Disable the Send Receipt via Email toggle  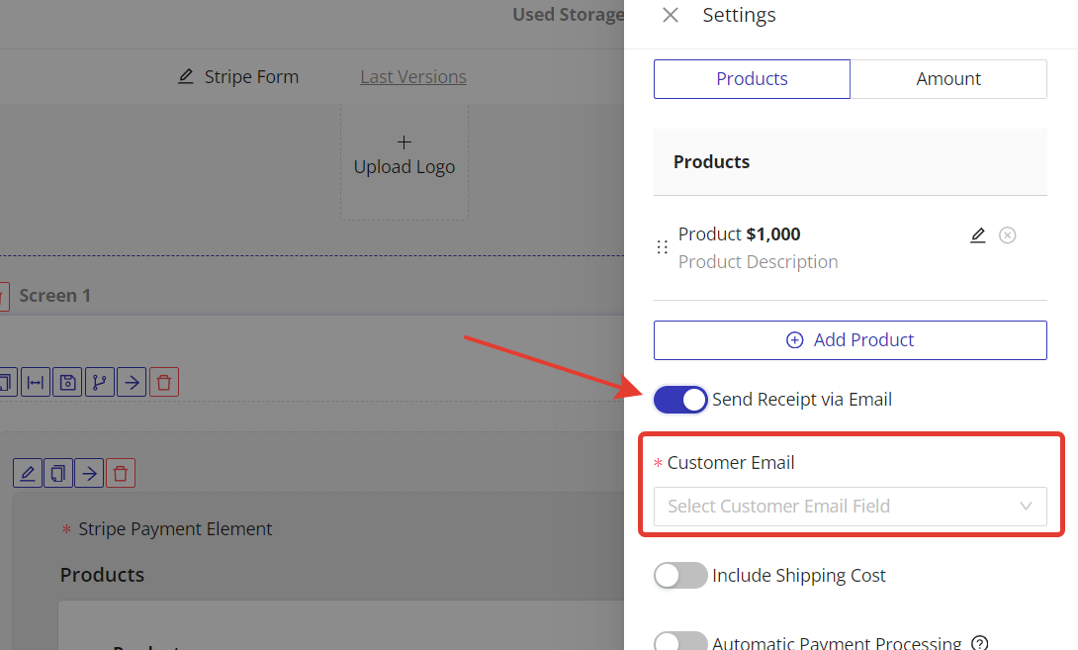point(680,400)
